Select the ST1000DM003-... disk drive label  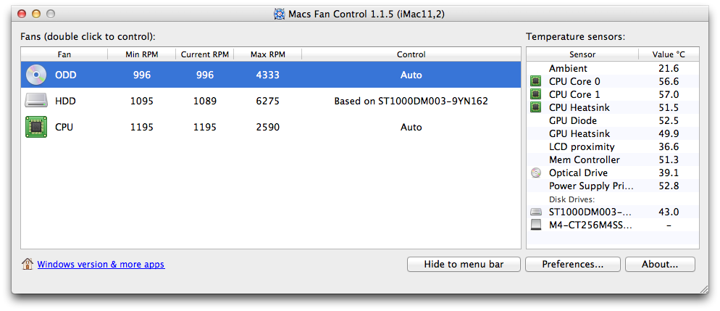tap(590, 212)
